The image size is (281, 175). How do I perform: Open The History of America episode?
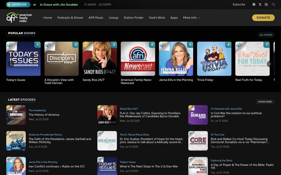[x=44, y=115]
